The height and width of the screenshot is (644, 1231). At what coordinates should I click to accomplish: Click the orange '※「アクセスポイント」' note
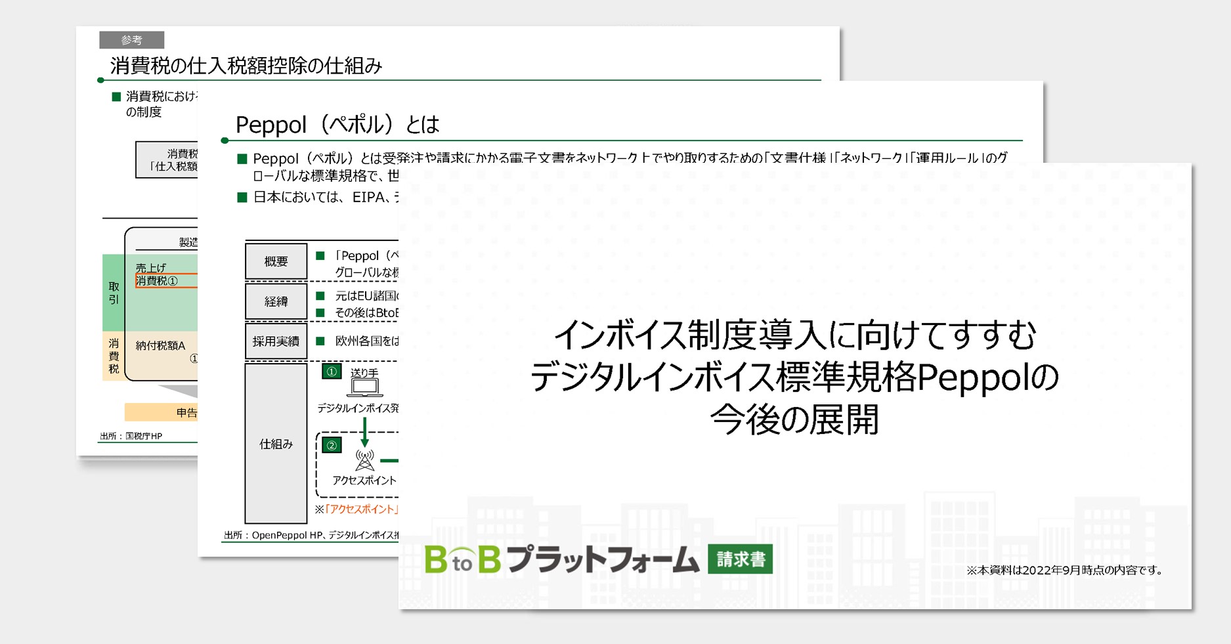coord(356,509)
